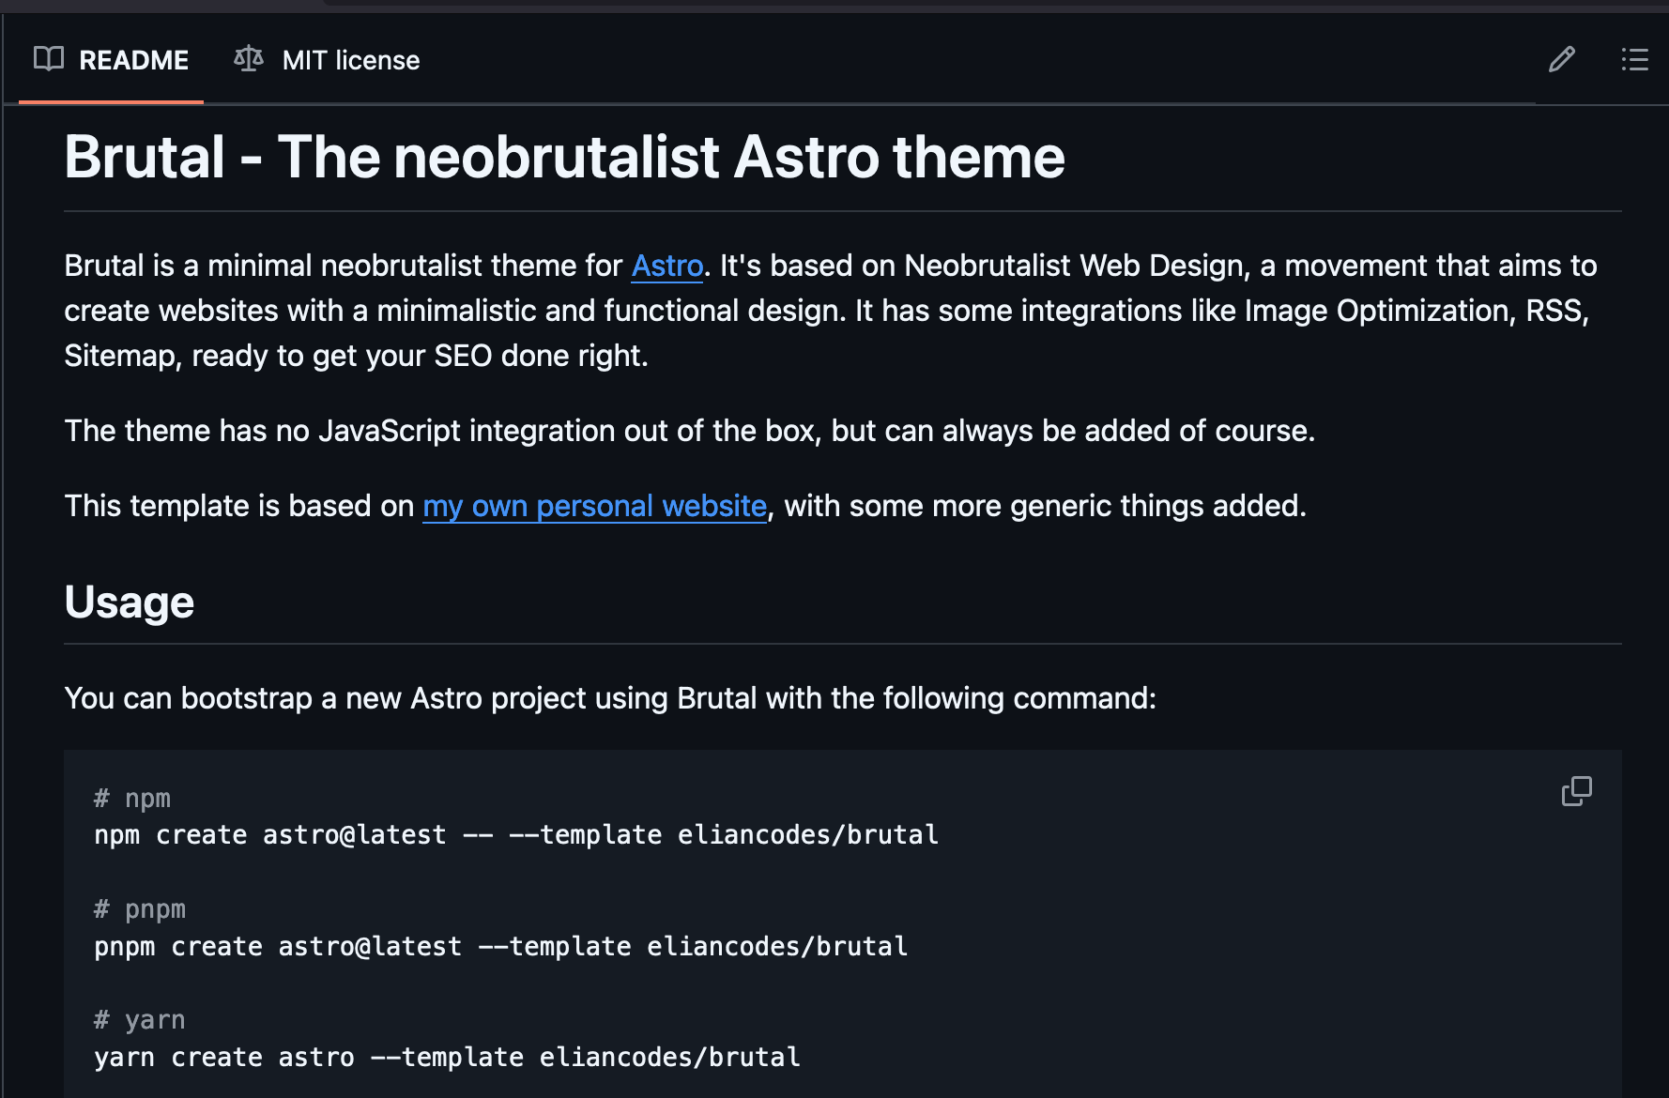Click the scales icon beside MIT license

tap(249, 59)
